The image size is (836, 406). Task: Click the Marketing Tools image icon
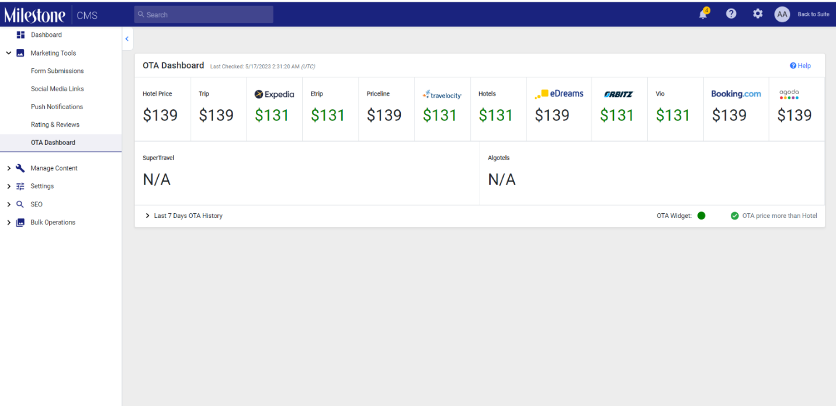[x=20, y=53]
